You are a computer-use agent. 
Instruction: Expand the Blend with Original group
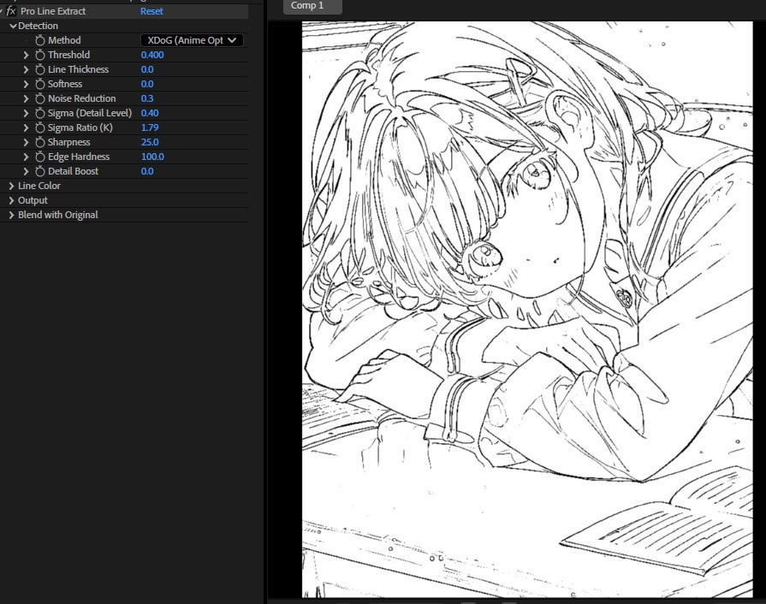coord(12,215)
